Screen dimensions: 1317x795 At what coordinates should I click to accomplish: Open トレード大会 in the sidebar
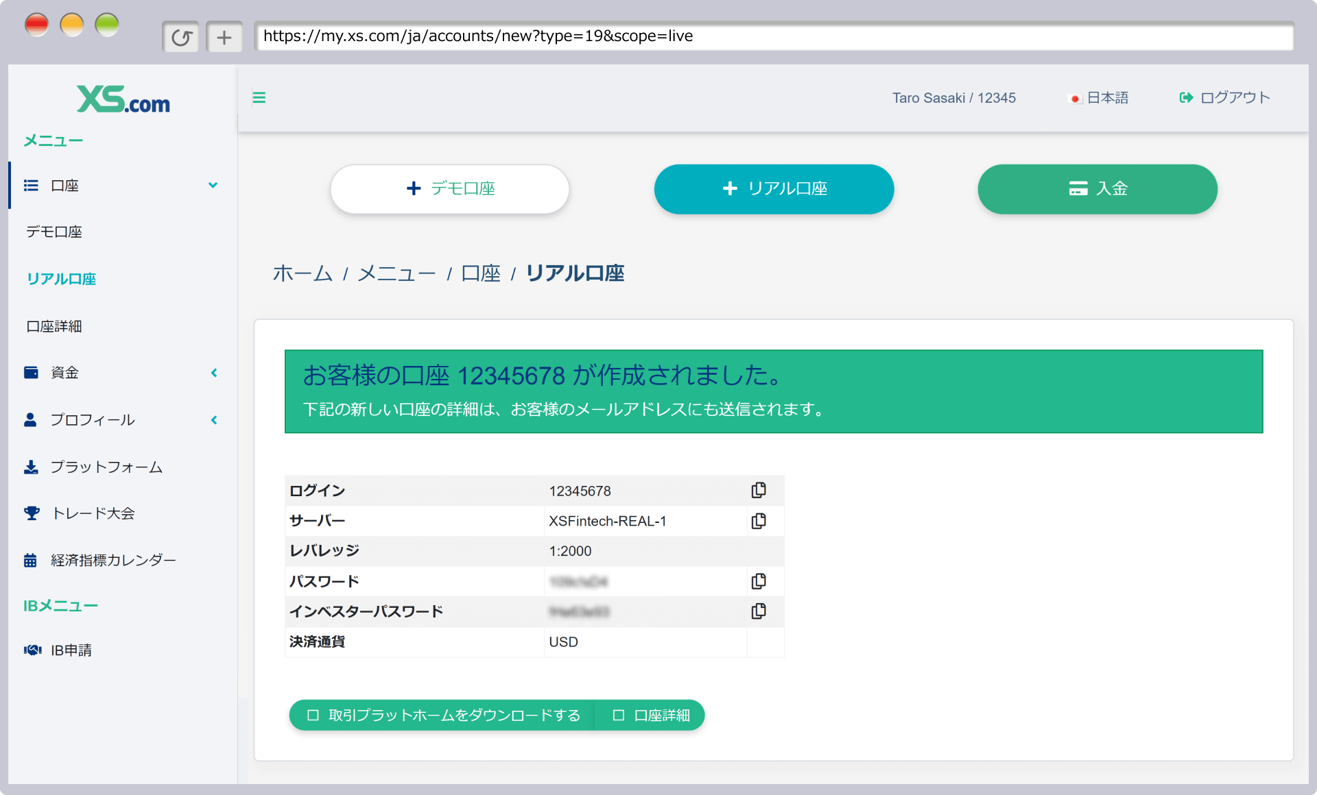[x=93, y=513]
